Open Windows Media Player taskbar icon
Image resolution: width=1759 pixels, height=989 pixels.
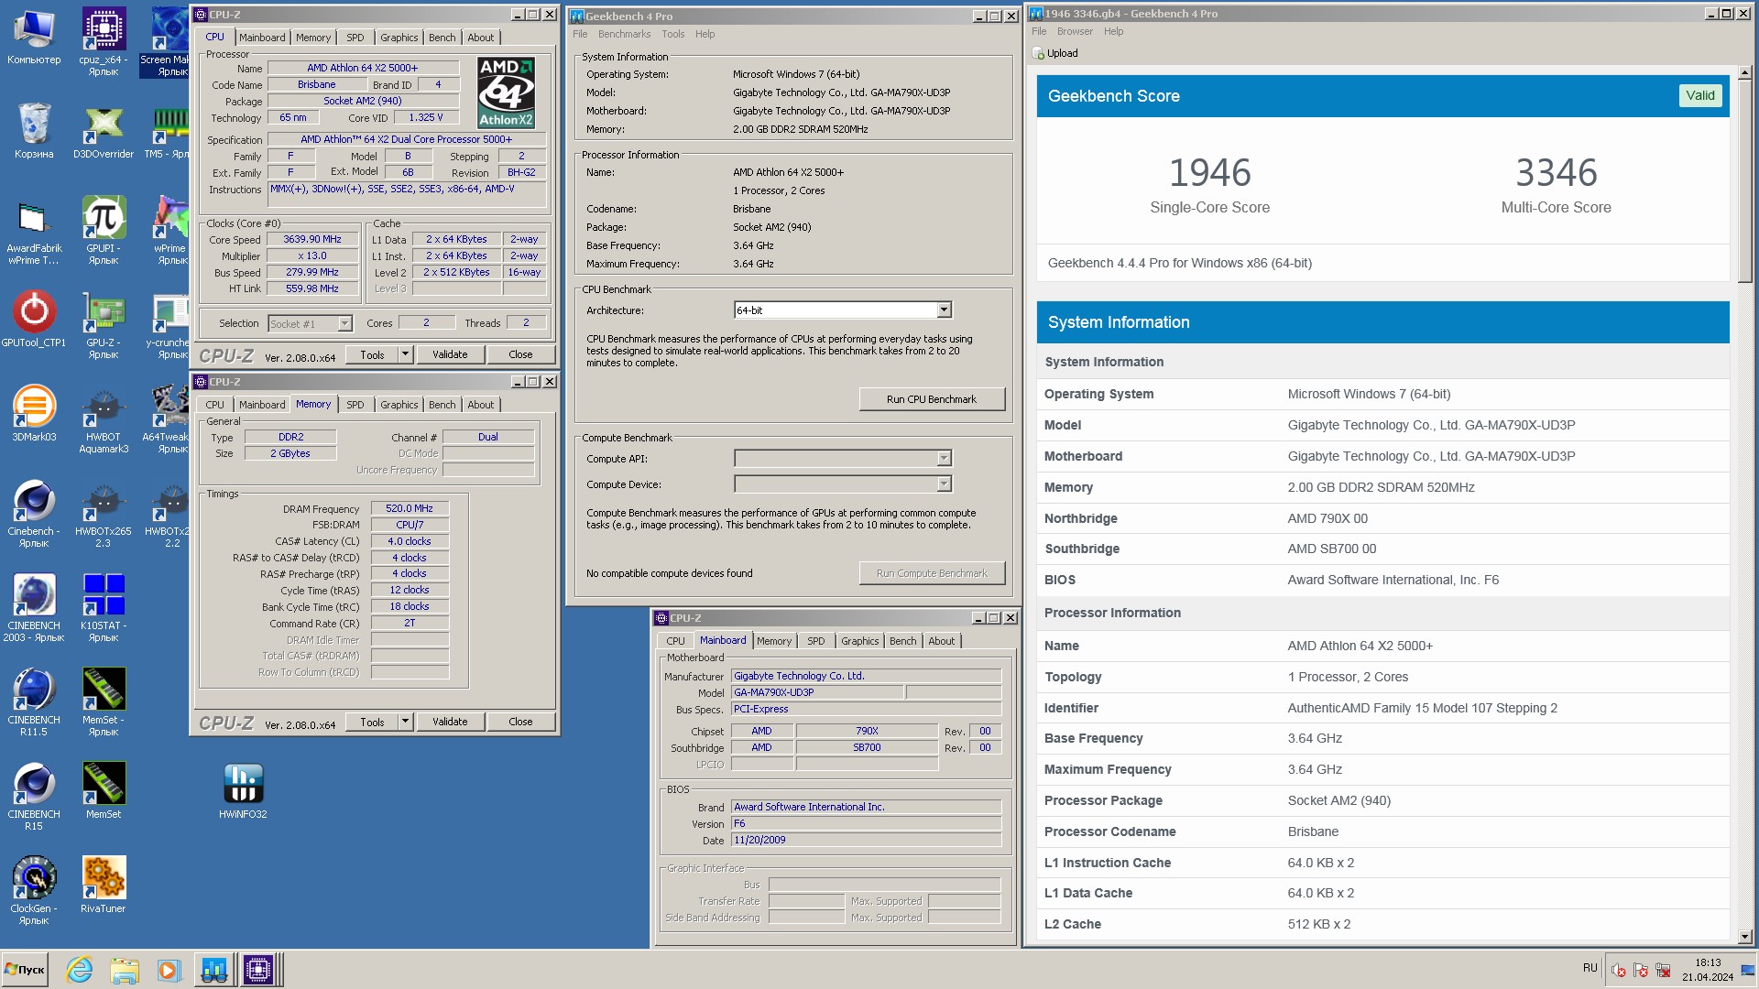click(x=168, y=970)
